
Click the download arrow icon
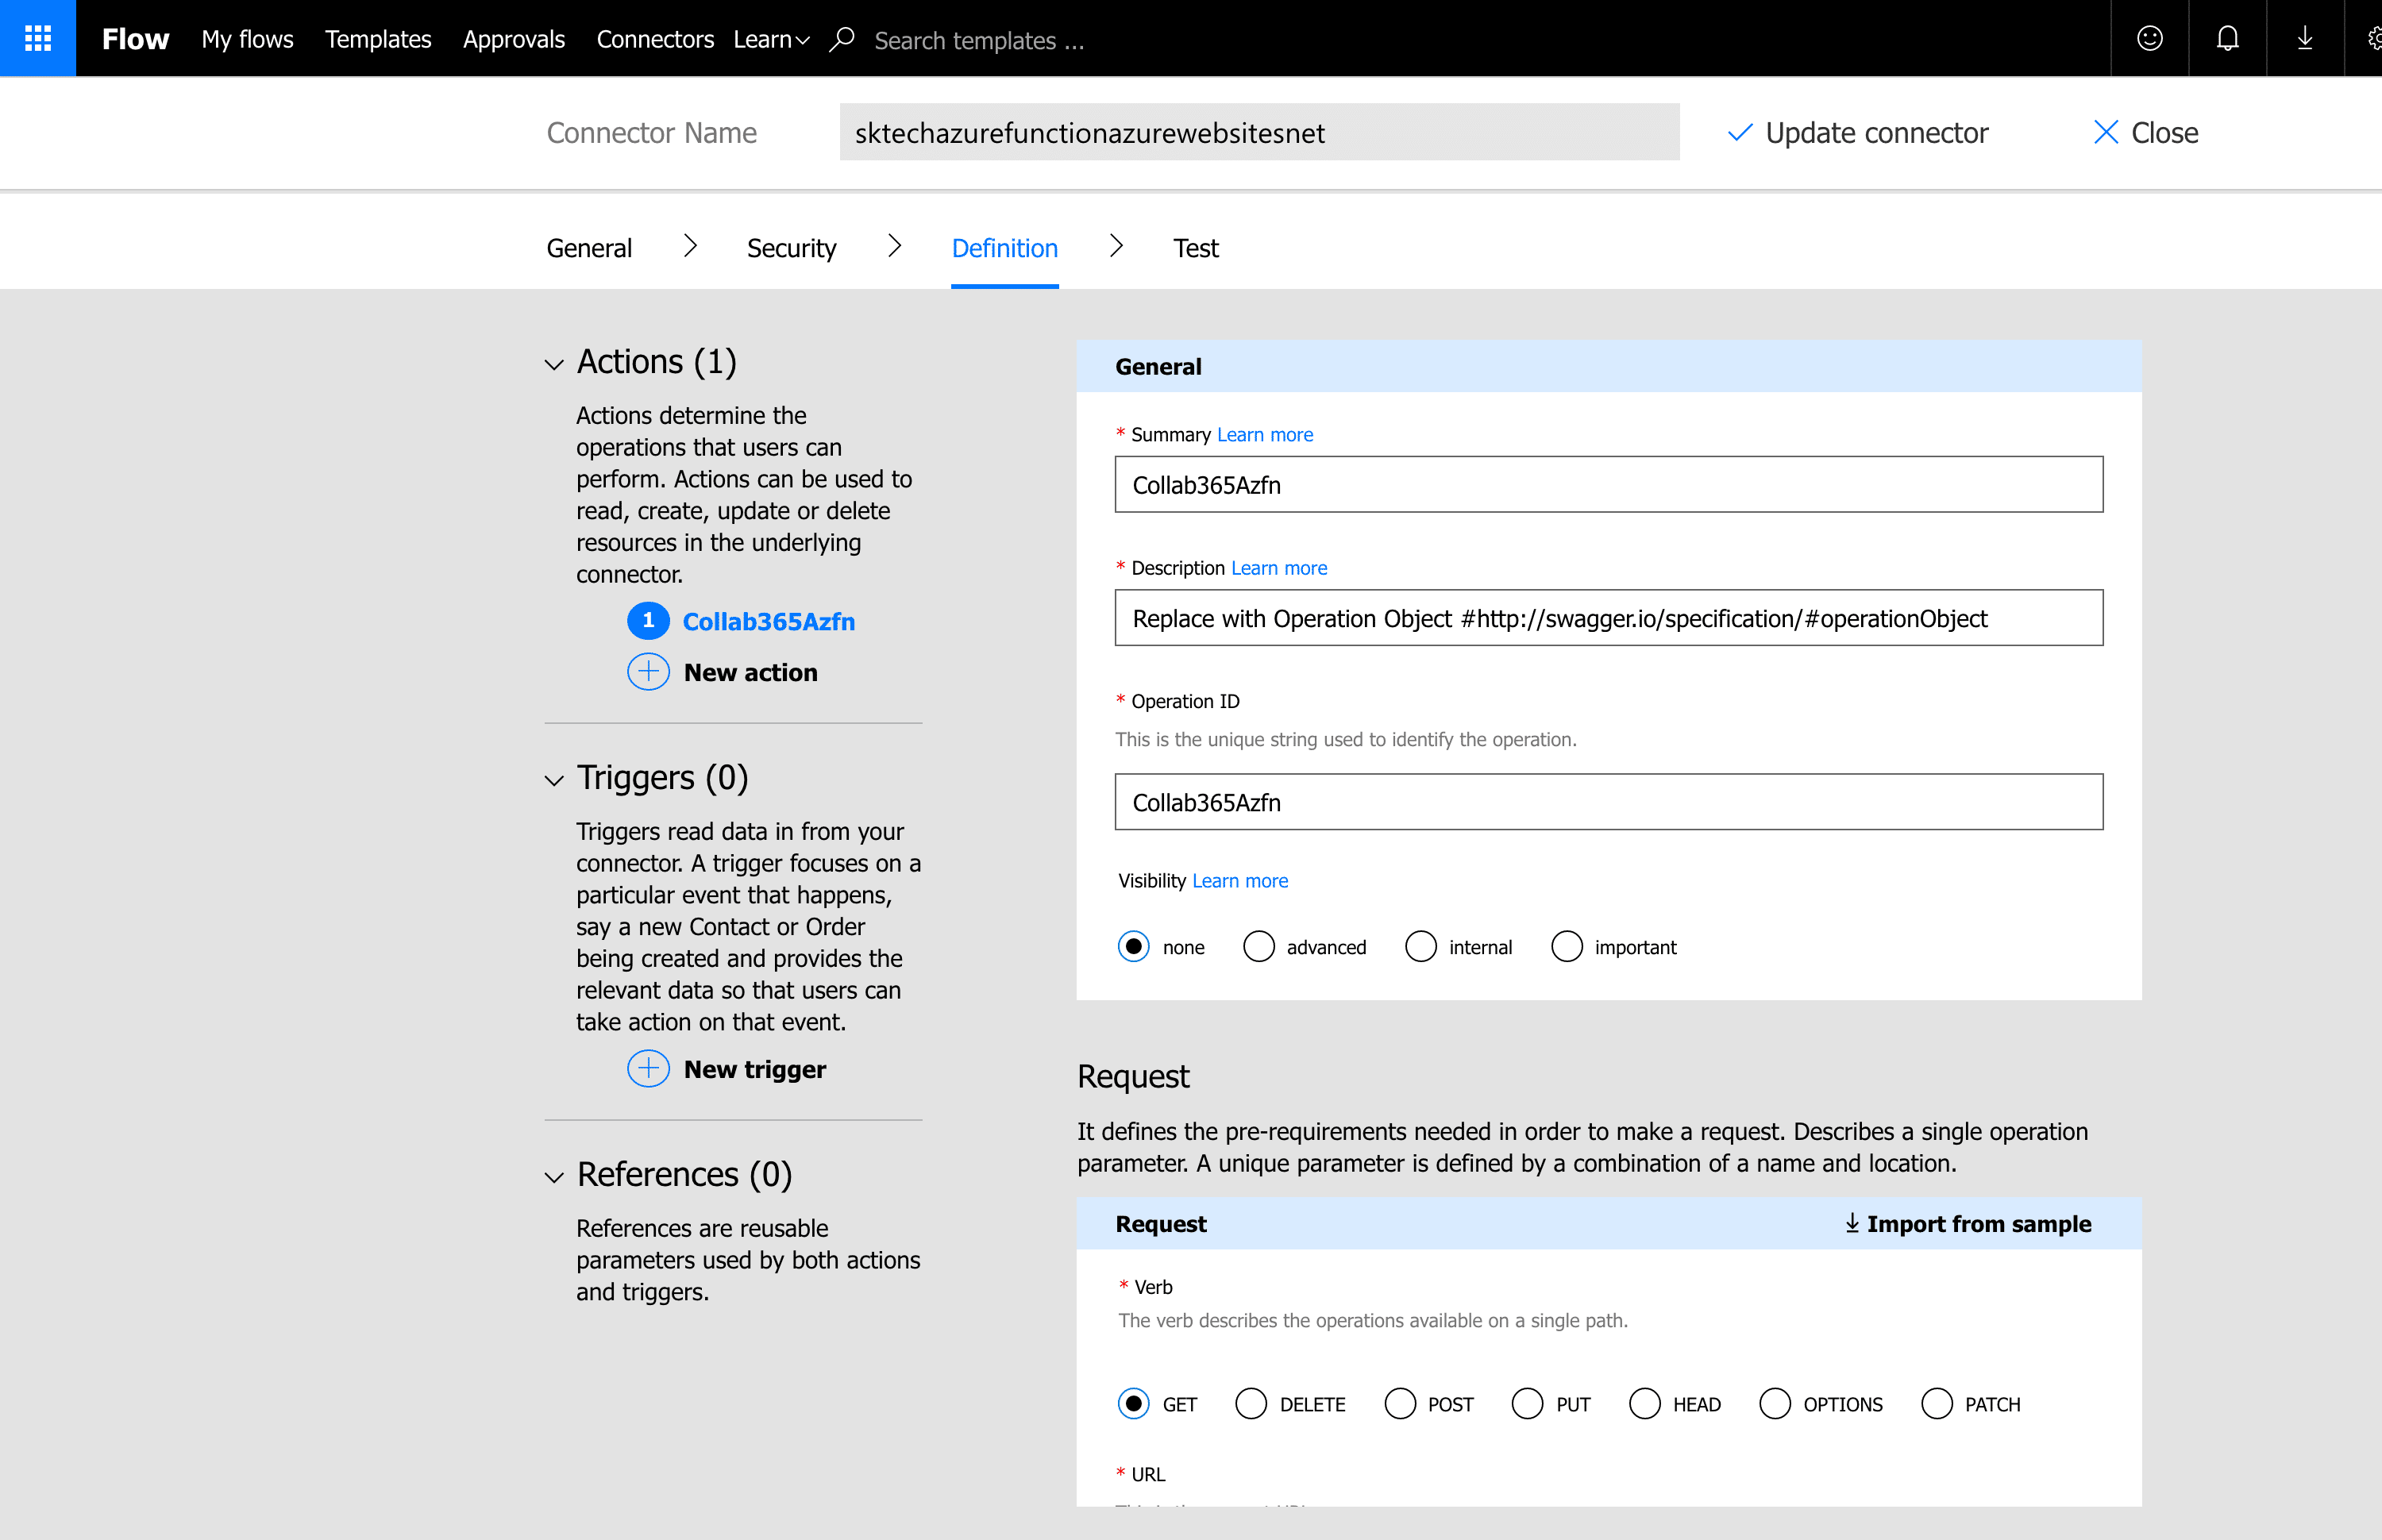click(2305, 38)
